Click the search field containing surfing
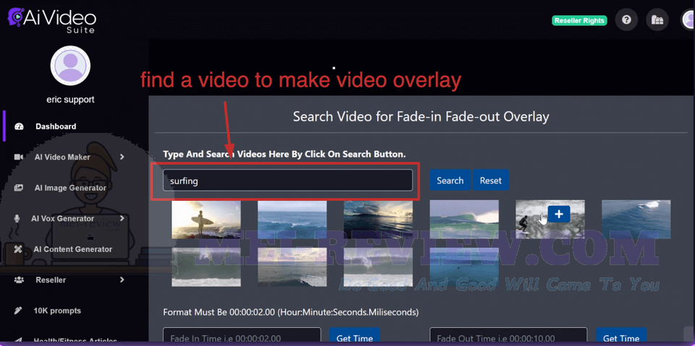The width and height of the screenshot is (695, 346). pyautogui.click(x=287, y=181)
